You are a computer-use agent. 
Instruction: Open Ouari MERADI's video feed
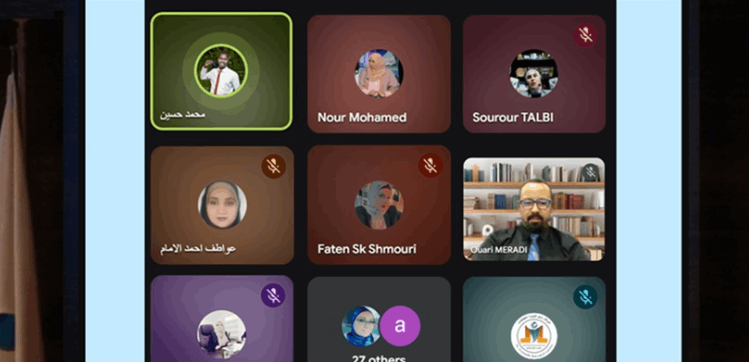click(534, 209)
